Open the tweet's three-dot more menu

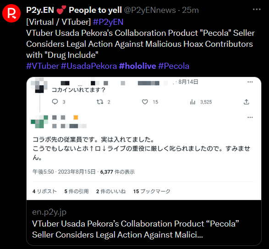tap(257, 10)
